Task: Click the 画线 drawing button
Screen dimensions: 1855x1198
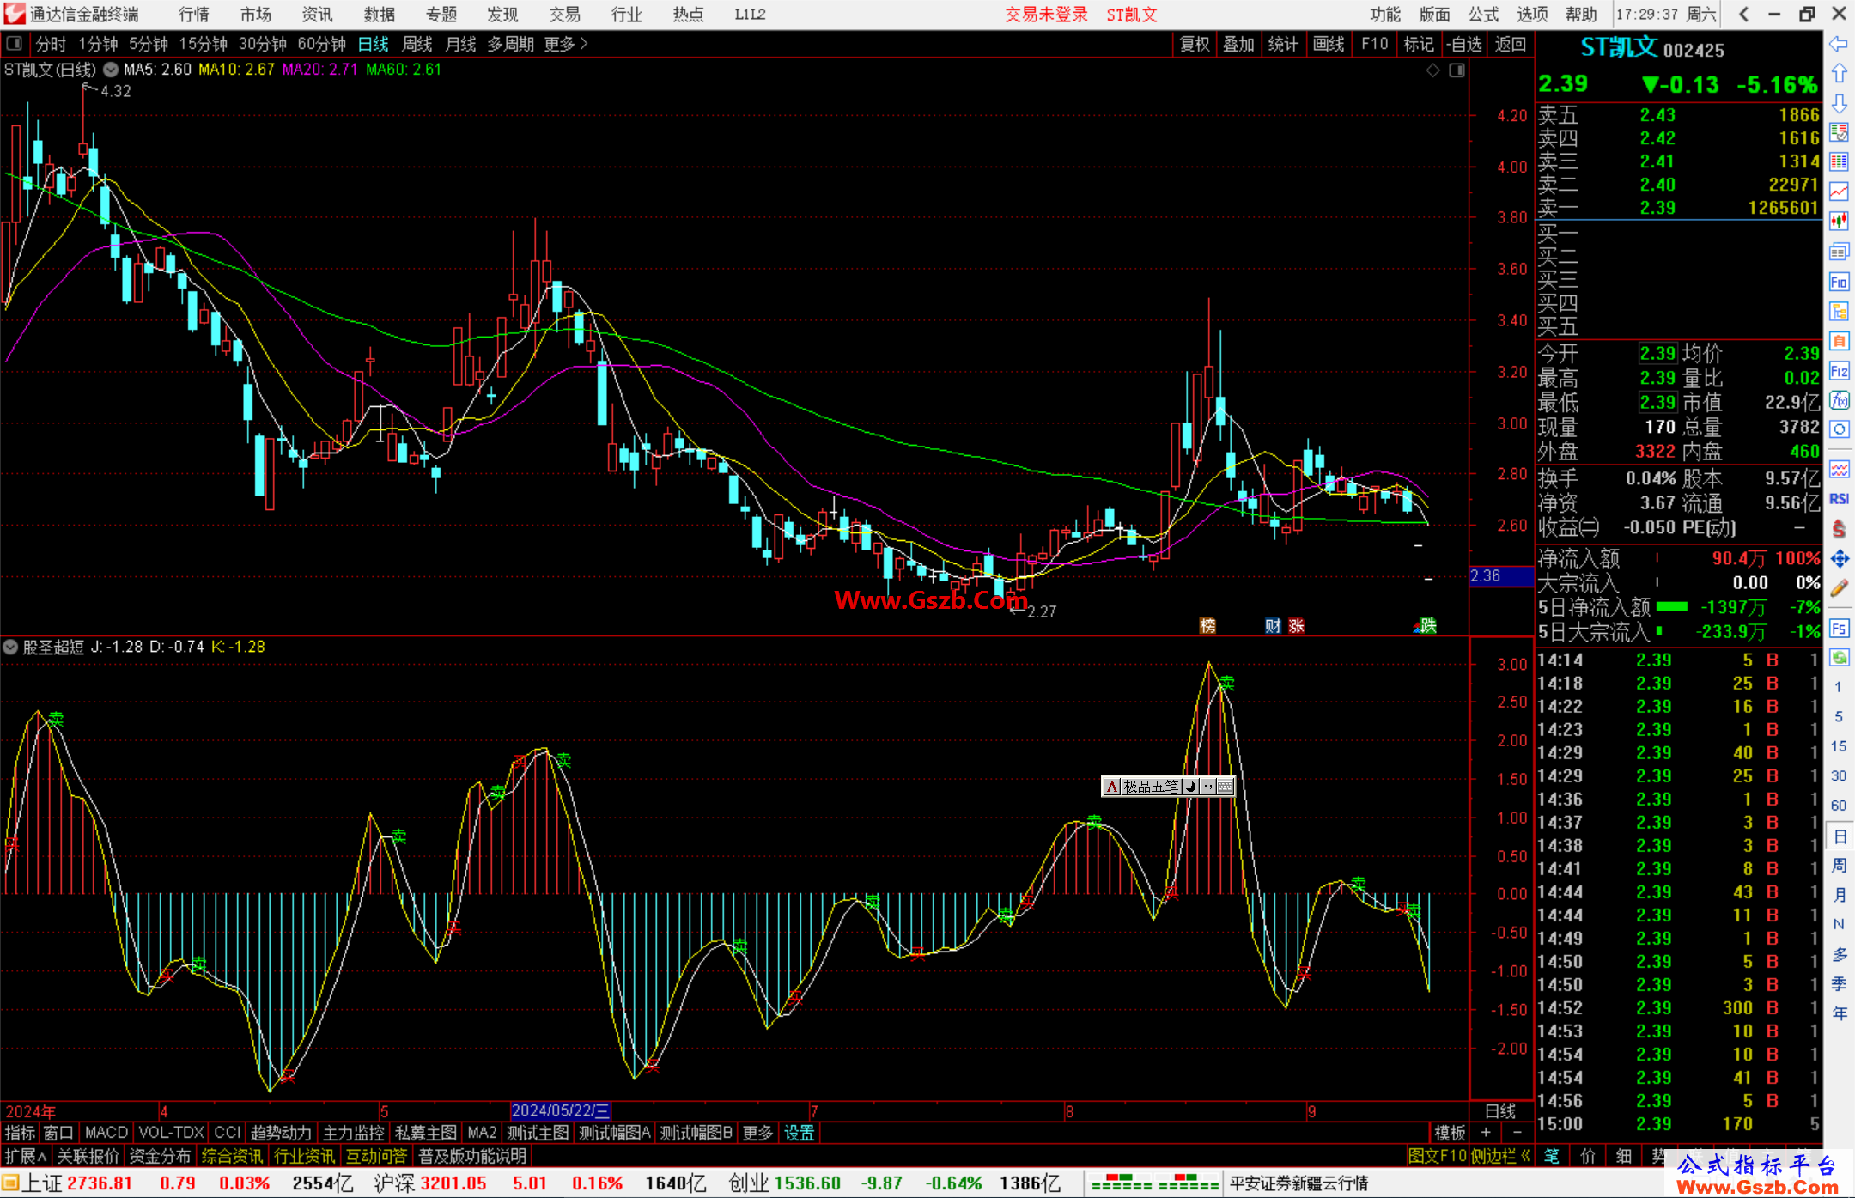Action: coord(1329,44)
